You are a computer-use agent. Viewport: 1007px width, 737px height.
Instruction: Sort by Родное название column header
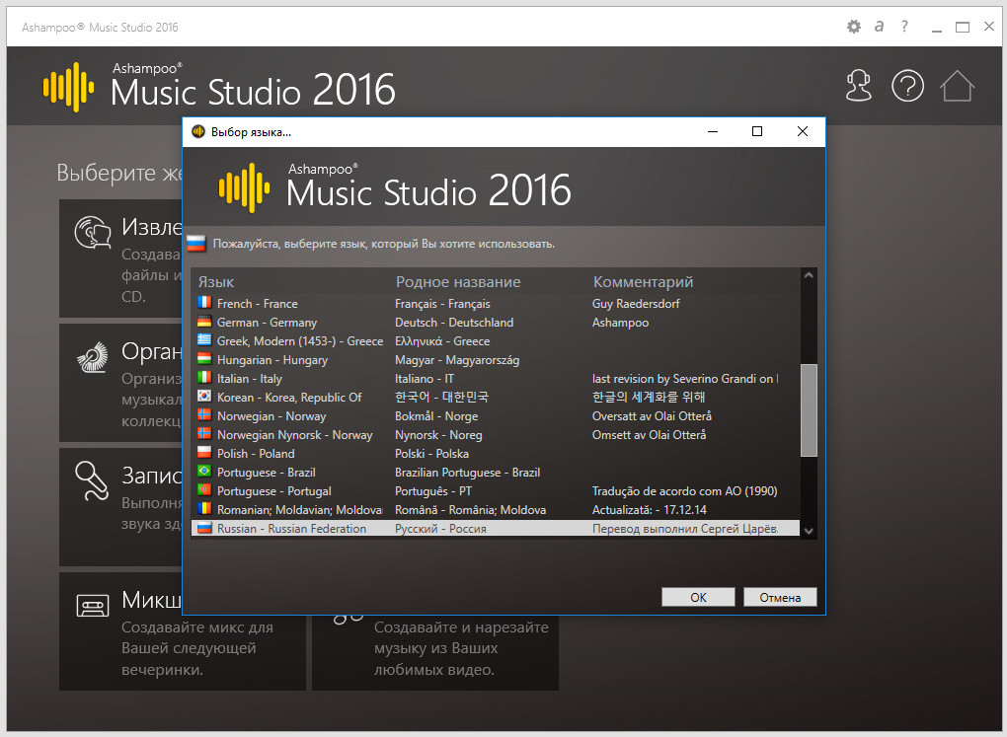tap(457, 282)
